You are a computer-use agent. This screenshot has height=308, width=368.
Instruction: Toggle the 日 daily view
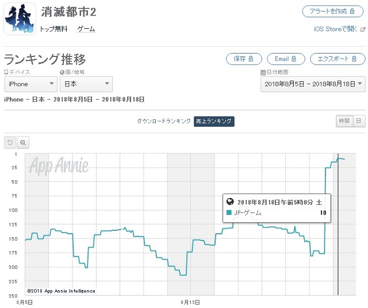click(x=359, y=121)
